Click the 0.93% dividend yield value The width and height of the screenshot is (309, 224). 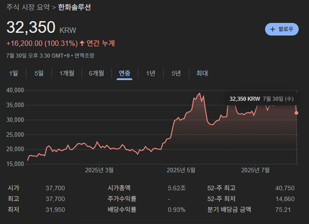coord(177,210)
